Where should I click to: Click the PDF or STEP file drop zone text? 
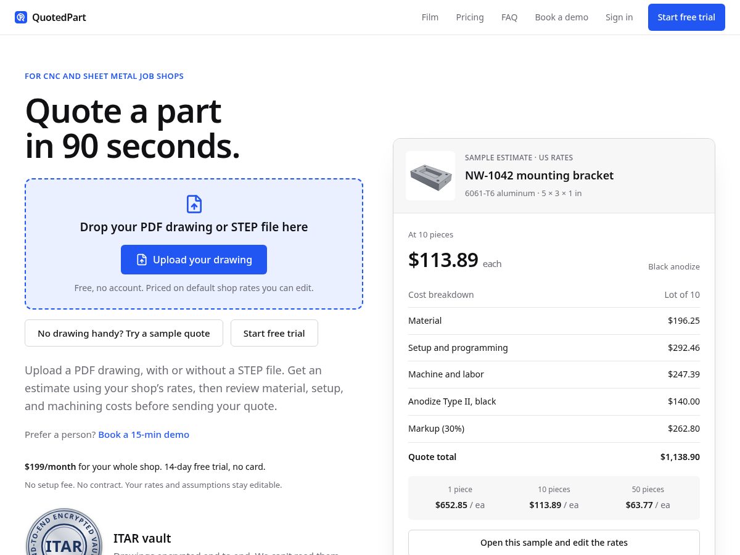pos(194,227)
